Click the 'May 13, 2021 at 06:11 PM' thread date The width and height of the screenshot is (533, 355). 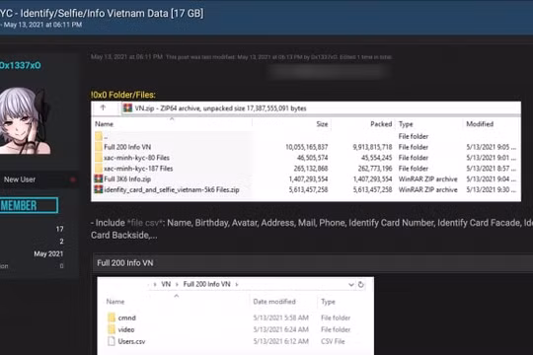tap(42, 25)
